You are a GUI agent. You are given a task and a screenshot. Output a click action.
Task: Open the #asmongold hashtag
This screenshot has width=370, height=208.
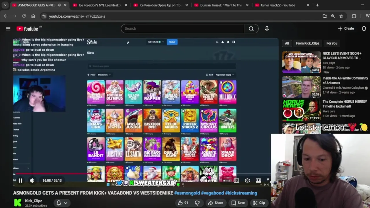coord(187,193)
